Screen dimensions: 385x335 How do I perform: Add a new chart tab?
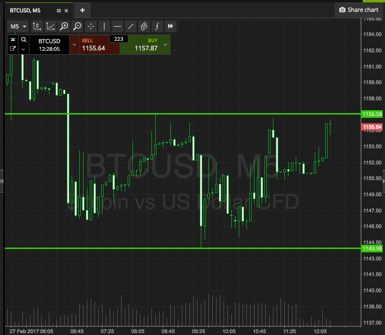[83, 10]
